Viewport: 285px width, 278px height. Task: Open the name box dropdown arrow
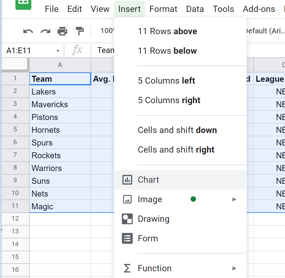point(58,50)
